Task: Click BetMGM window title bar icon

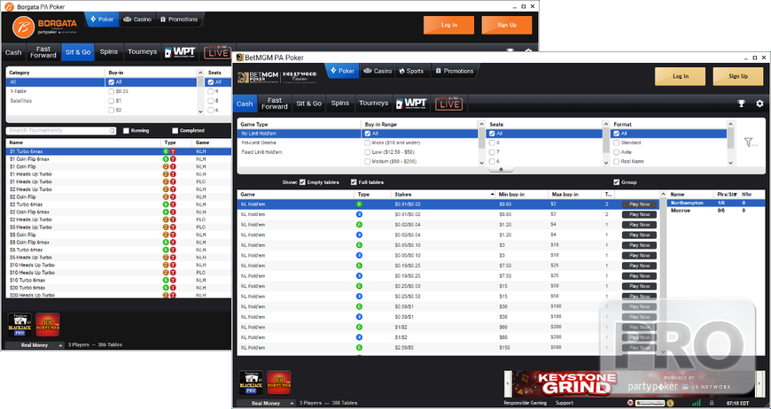Action: point(239,58)
